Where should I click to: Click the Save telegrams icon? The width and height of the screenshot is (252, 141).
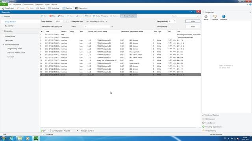coord(77,16)
